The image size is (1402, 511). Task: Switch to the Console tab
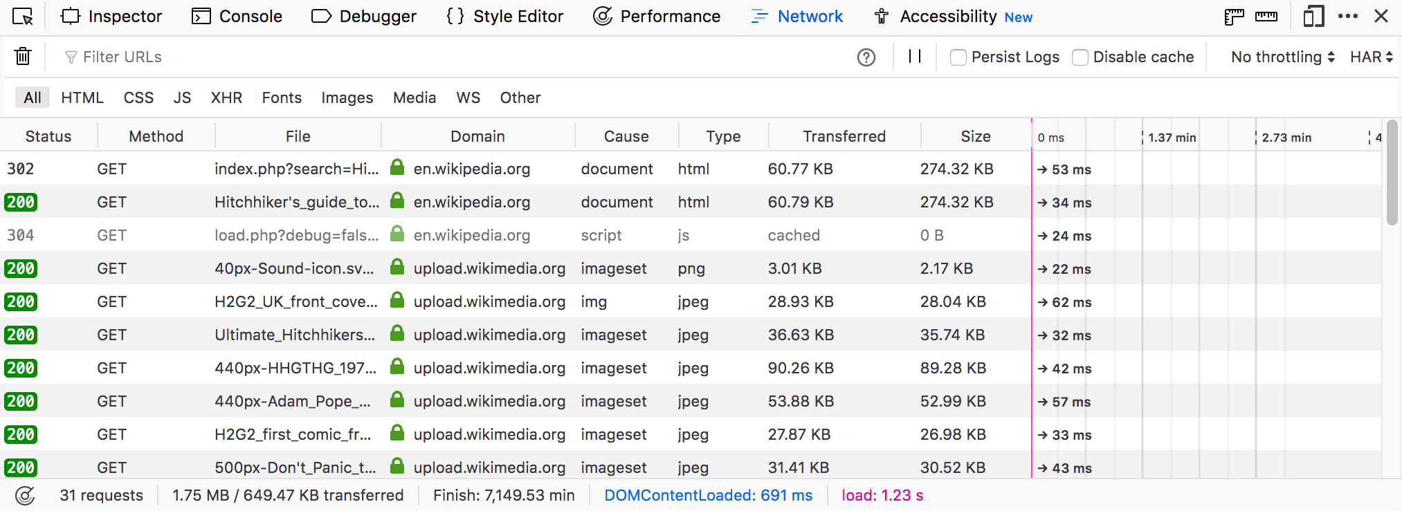[x=237, y=16]
